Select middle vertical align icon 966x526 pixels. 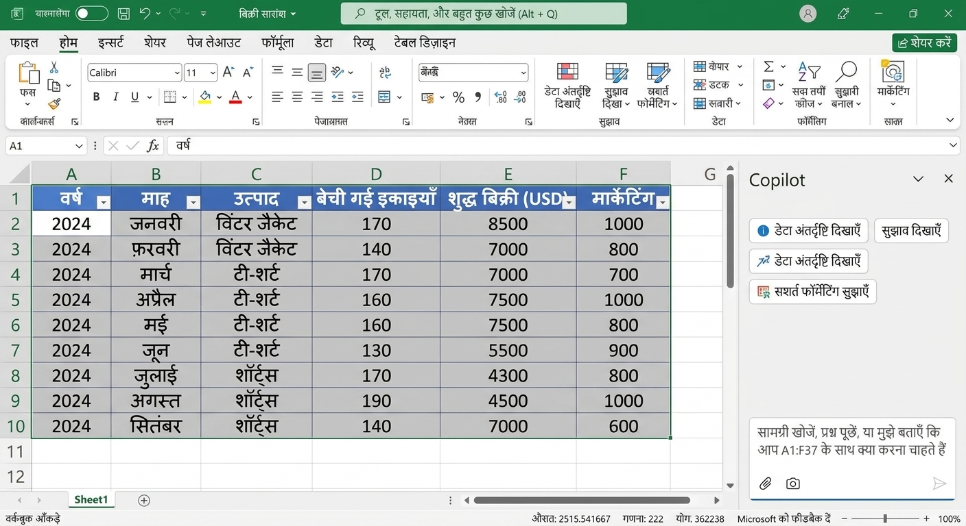point(297,72)
